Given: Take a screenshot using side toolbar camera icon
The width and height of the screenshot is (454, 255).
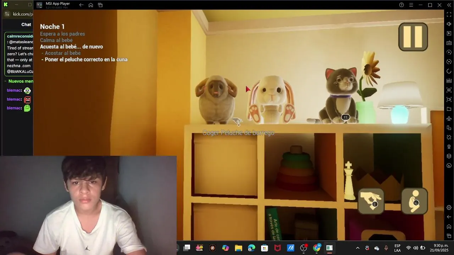Looking at the screenshot, I should pyautogui.click(x=449, y=90).
